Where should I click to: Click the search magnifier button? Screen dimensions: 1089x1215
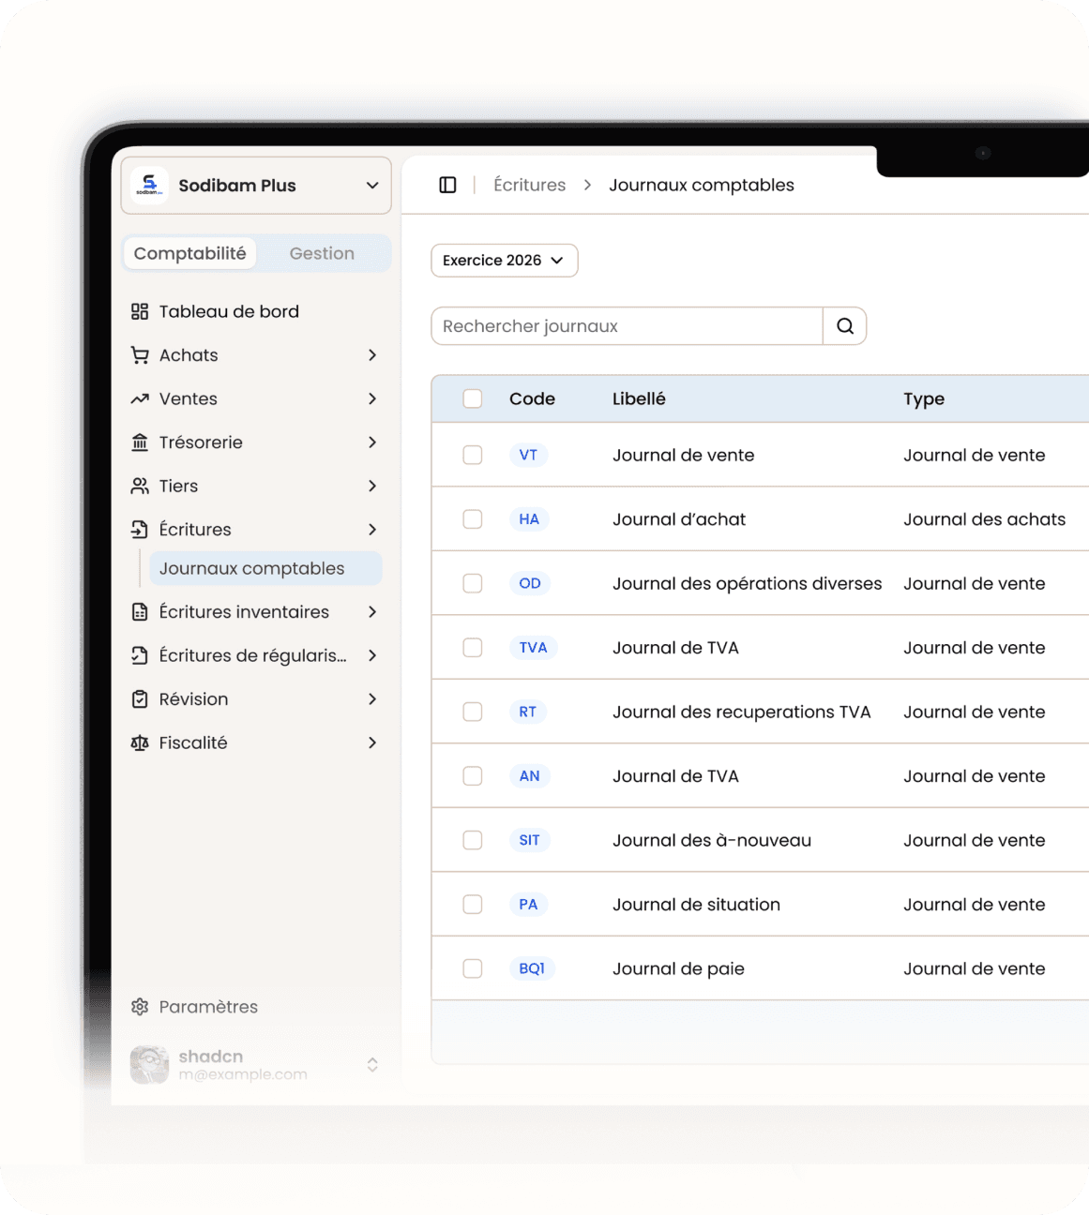tap(845, 326)
